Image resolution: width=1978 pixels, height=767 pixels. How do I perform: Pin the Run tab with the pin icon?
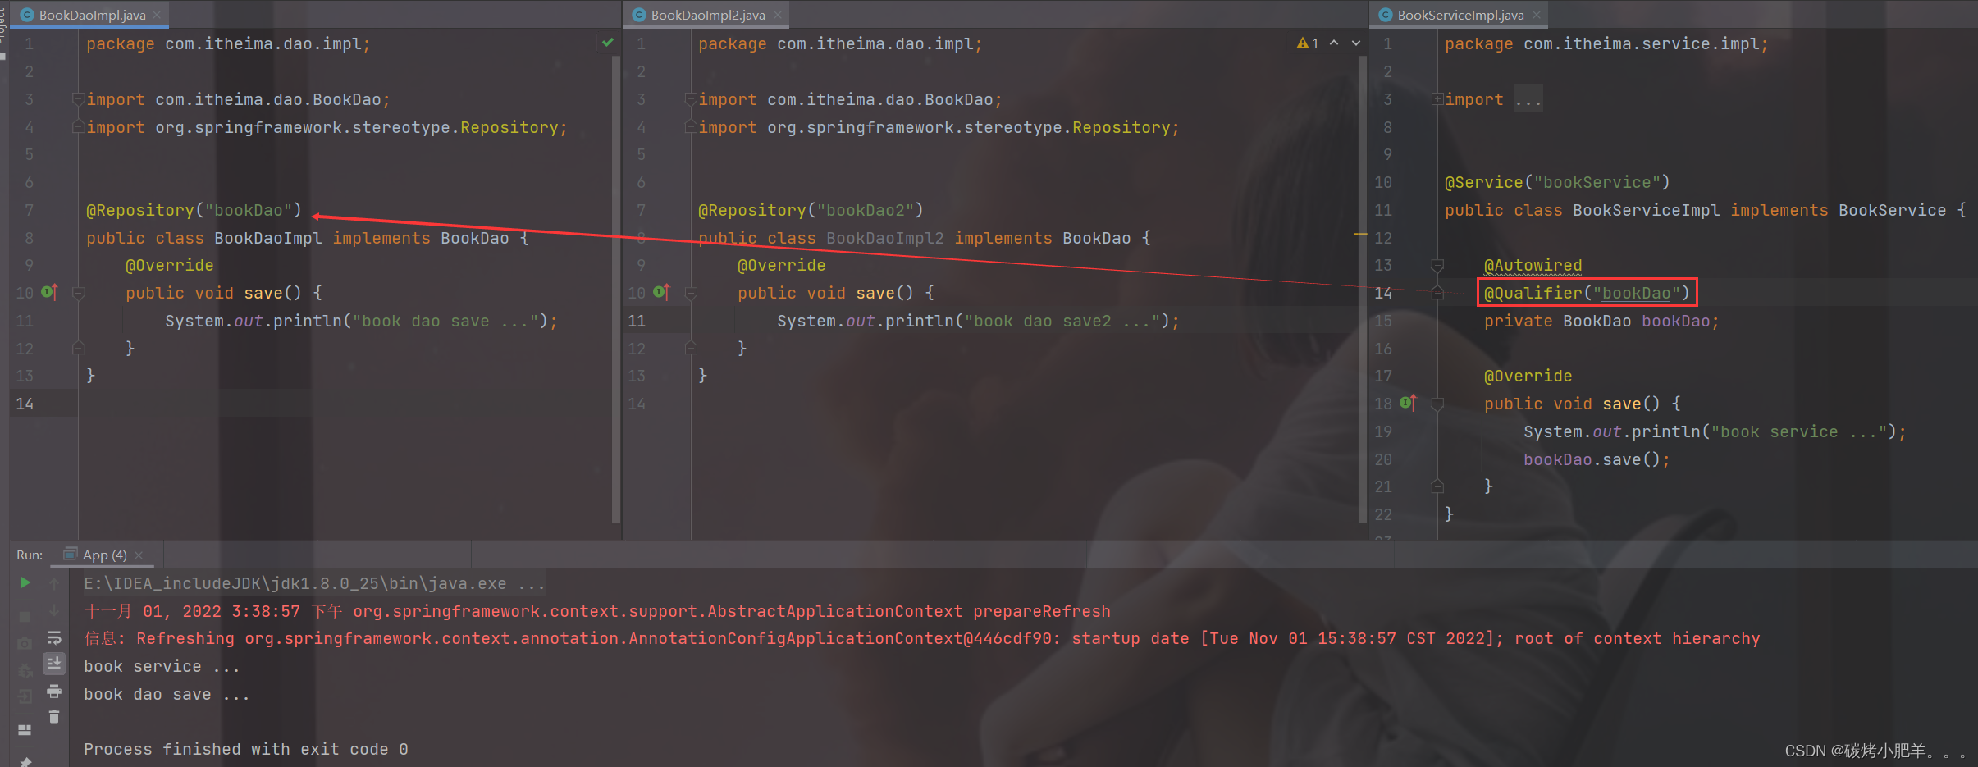click(25, 761)
